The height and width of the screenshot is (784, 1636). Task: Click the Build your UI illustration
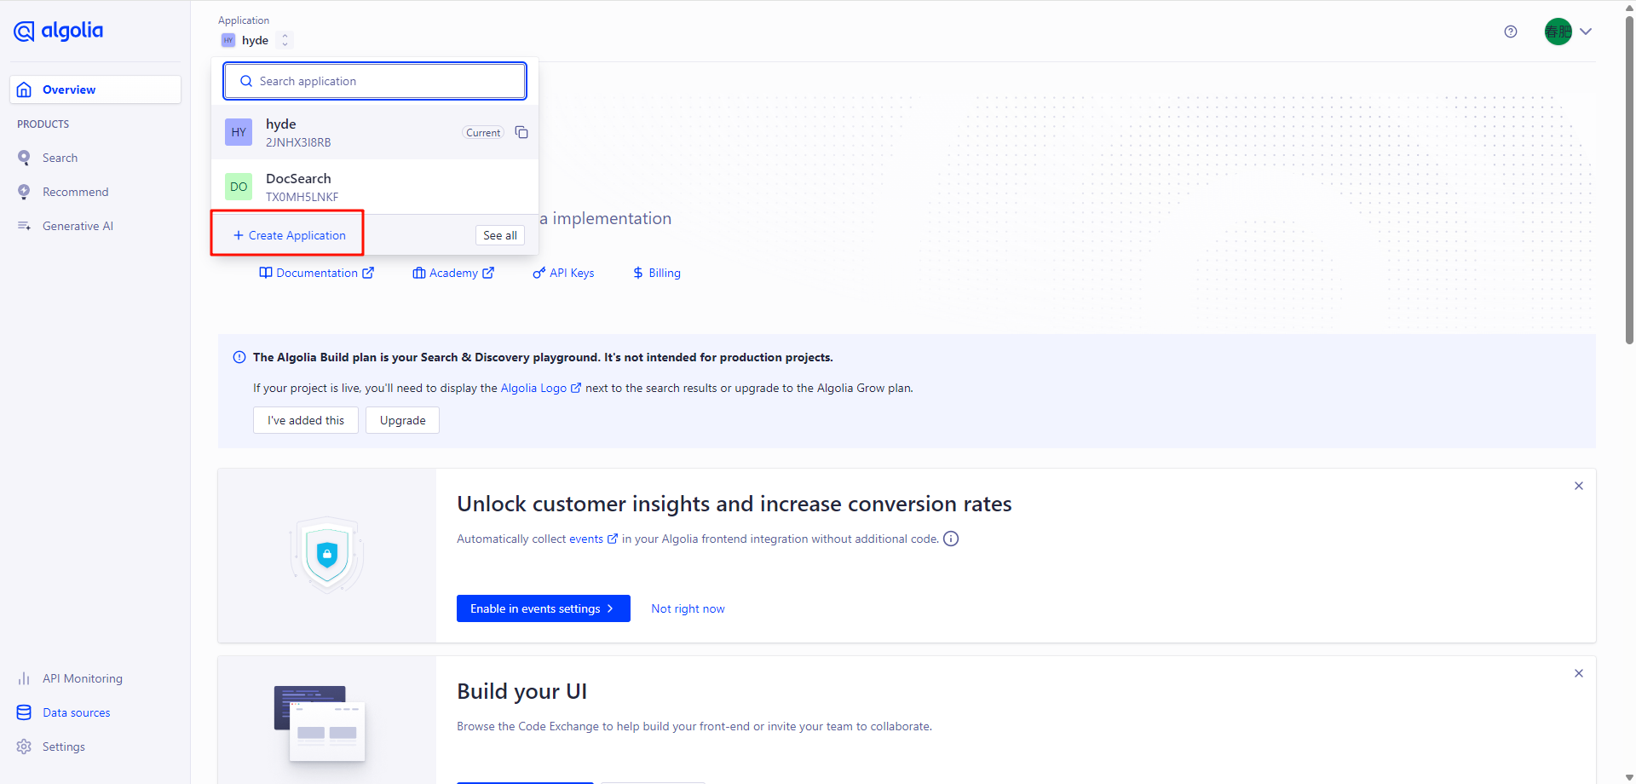point(320,723)
